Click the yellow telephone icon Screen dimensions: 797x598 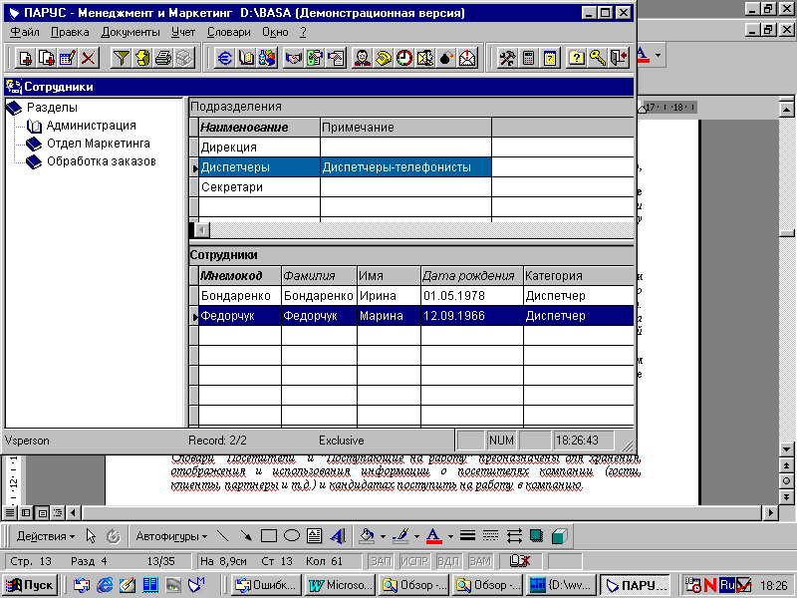[x=384, y=58]
